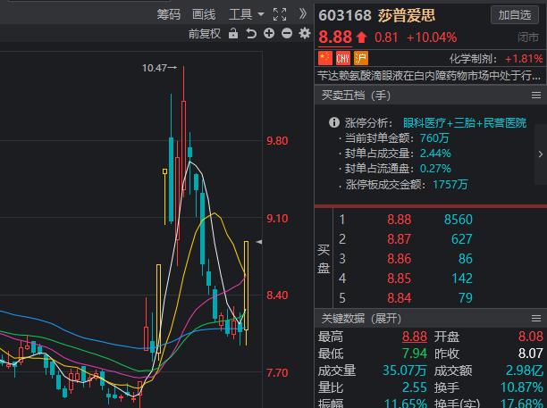Click the 加自选 add to watchlist button
Screen dimensions: 547x408
pyautogui.click(x=515, y=15)
